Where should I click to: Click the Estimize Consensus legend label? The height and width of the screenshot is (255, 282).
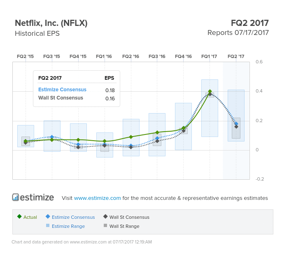coord(73,217)
